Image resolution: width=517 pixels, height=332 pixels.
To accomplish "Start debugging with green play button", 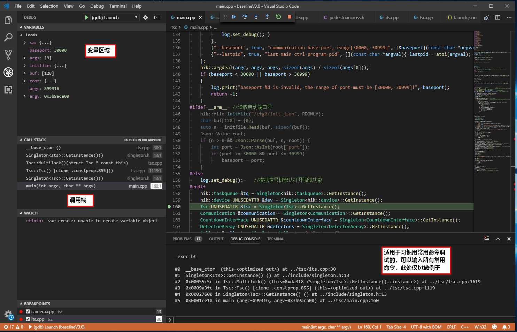I will tap(86, 17).
